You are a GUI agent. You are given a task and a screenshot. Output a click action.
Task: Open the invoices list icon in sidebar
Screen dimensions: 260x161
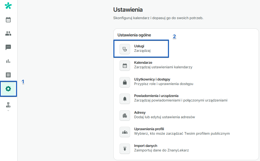click(x=8, y=75)
